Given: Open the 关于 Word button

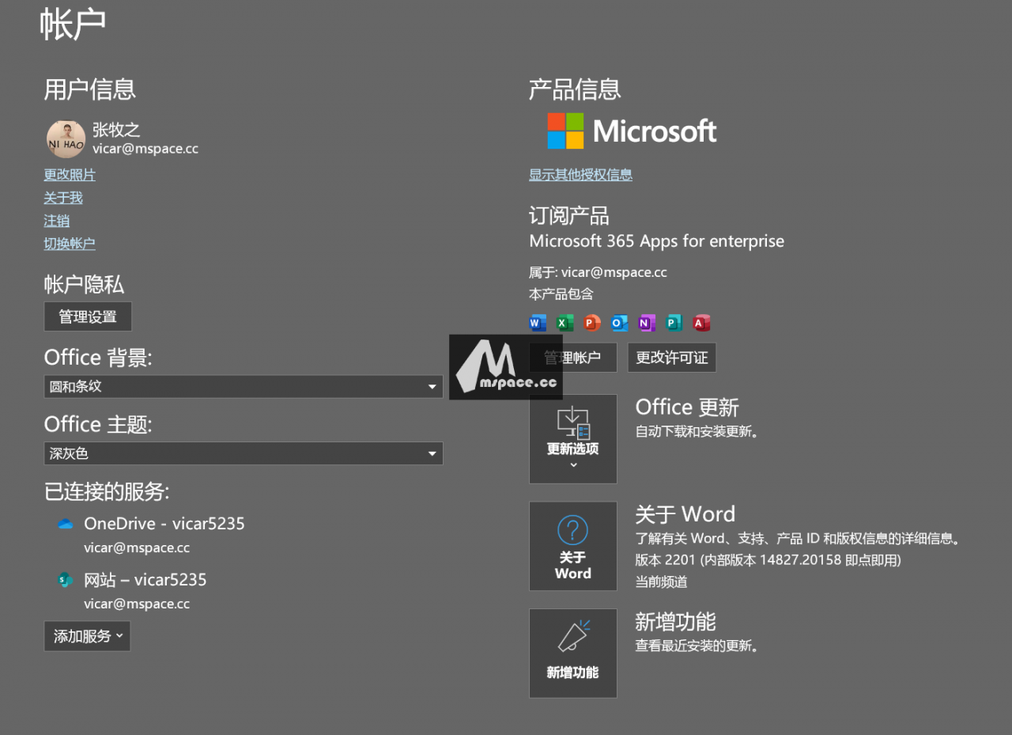Looking at the screenshot, I should 573,546.
